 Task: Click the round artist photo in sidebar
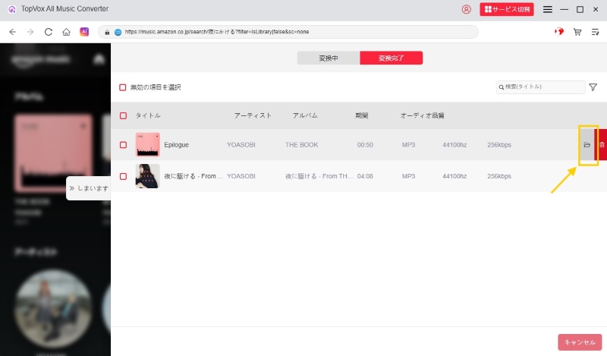pos(53,308)
